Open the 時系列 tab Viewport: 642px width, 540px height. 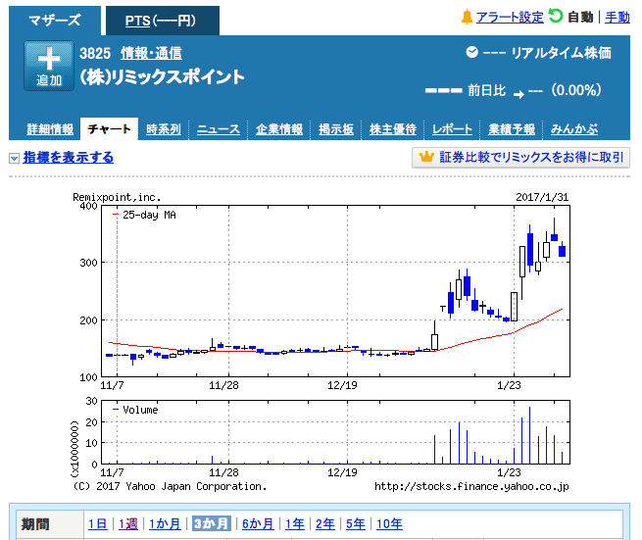(x=164, y=129)
